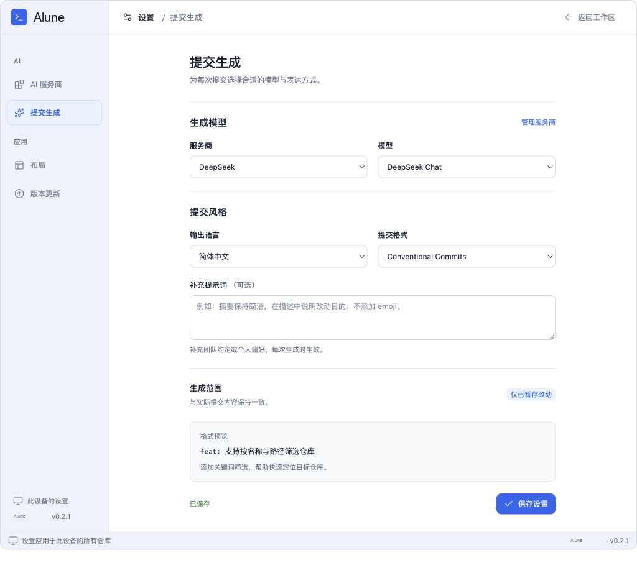Click the 管理服务商 link
The height and width of the screenshot is (578, 637).
click(538, 122)
